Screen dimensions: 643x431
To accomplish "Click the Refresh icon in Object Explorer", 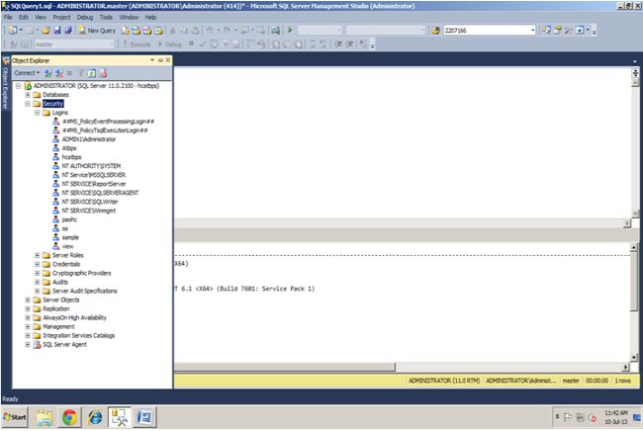I will point(92,73).
